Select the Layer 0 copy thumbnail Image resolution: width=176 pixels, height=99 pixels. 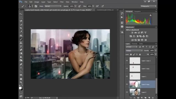pos(135,84)
